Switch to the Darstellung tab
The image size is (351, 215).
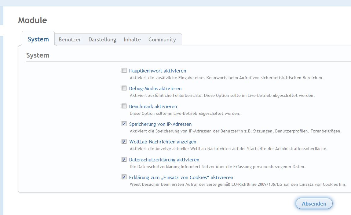102,40
